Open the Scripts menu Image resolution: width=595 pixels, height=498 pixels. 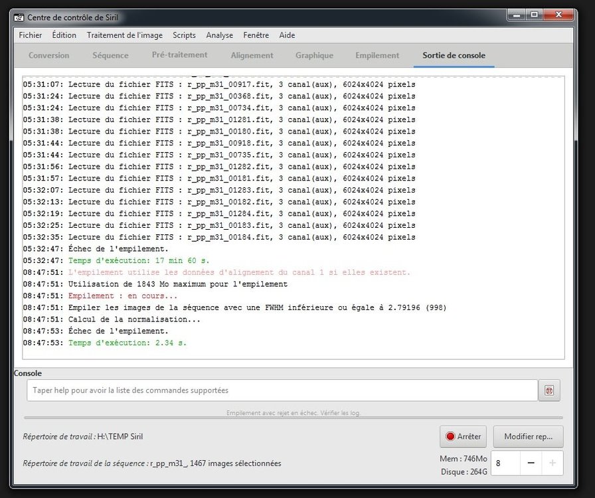tap(184, 35)
